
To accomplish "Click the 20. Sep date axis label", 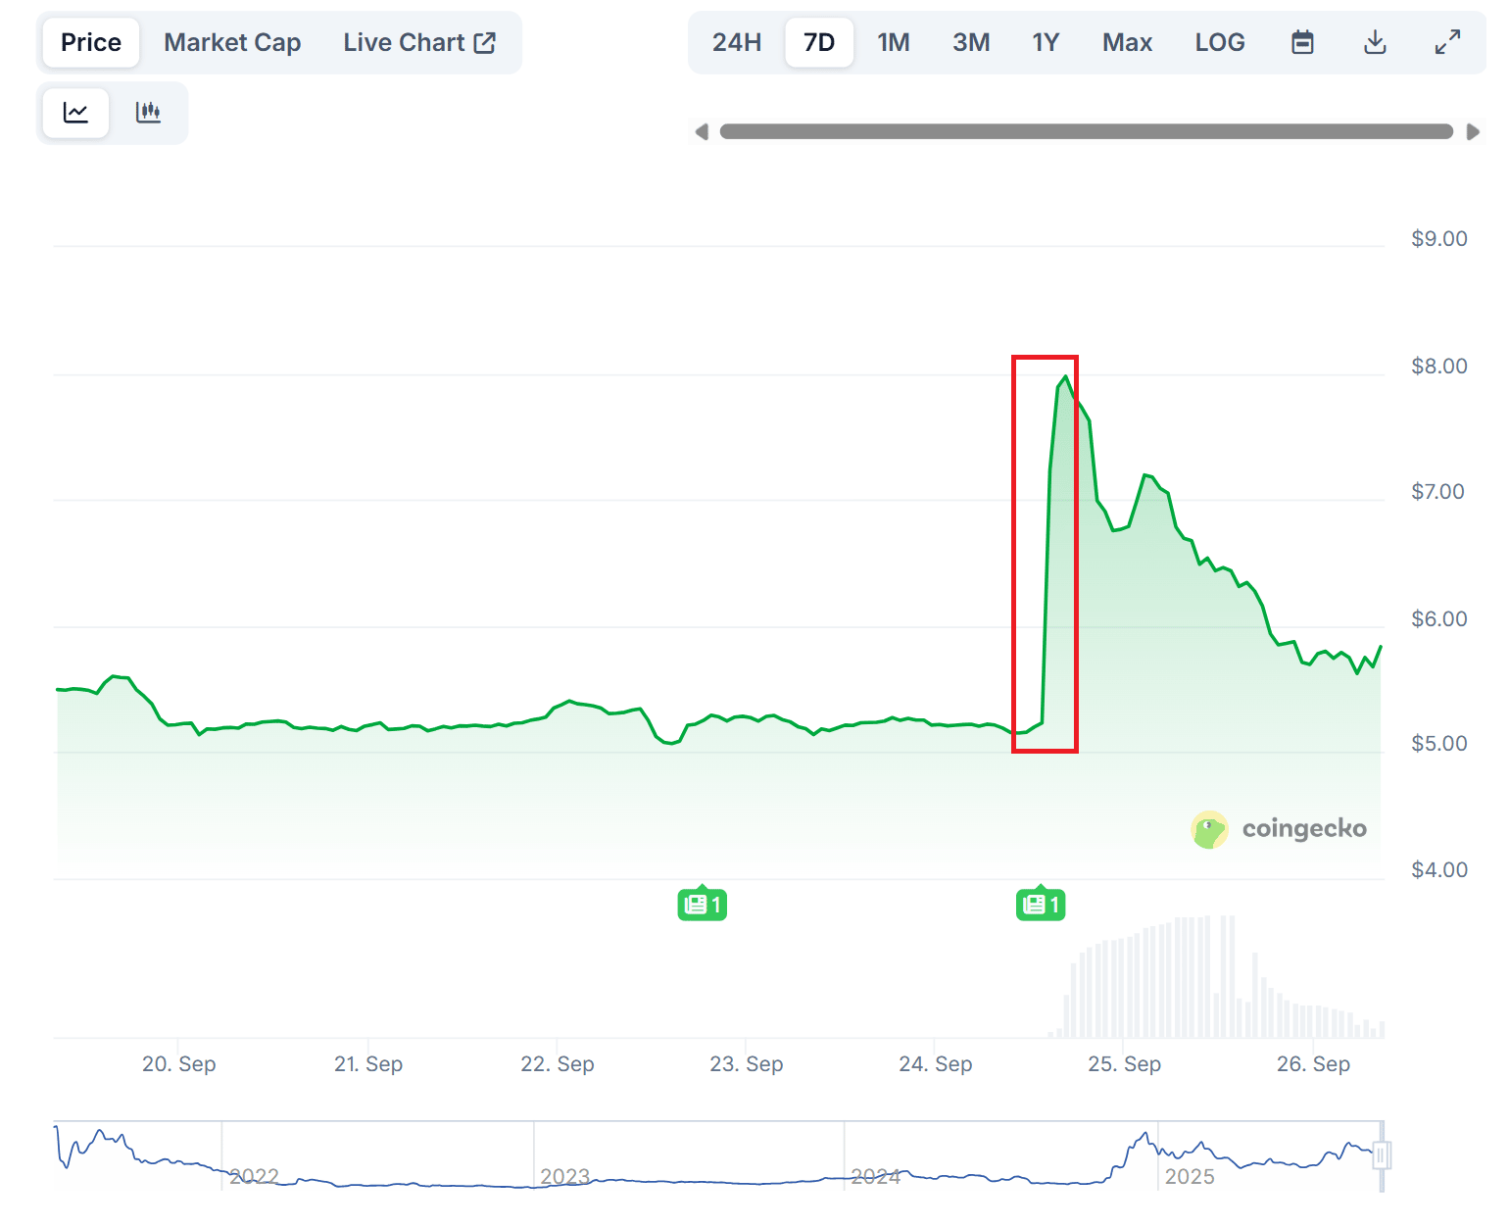I will [179, 1063].
